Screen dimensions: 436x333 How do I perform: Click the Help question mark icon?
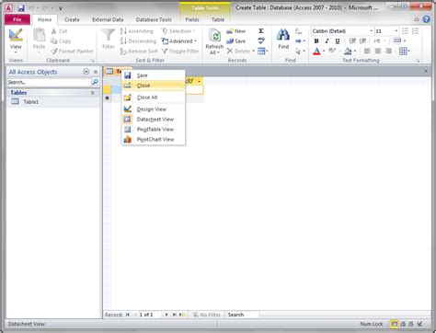click(x=426, y=19)
